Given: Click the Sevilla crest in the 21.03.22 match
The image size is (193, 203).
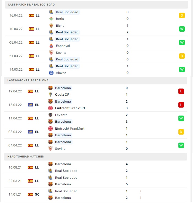Looking at the screenshot, I should coord(51,53).
